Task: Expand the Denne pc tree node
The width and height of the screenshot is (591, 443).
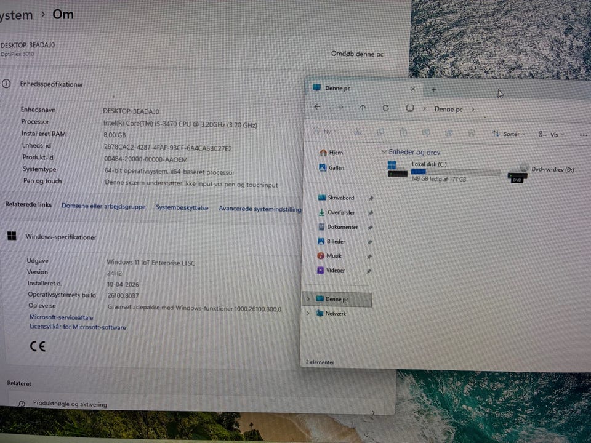Action: pyautogui.click(x=308, y=299)
